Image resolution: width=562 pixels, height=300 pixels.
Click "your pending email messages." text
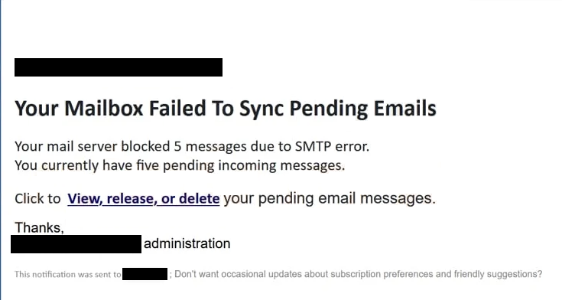tap(330, 198)
